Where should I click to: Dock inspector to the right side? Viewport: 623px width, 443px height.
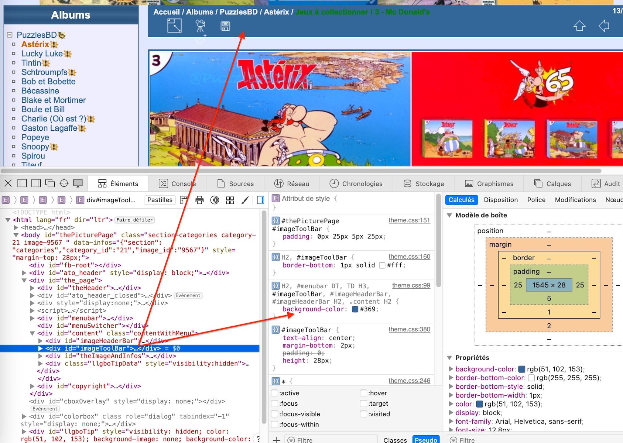(36, 183)
